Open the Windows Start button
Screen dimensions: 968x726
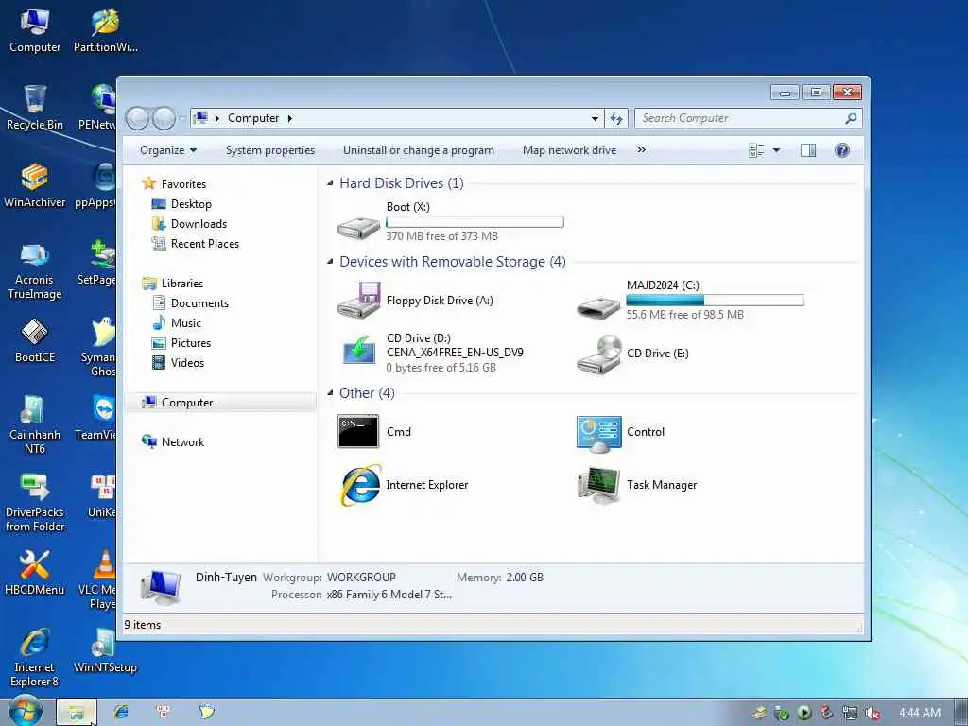pos(26,711)
